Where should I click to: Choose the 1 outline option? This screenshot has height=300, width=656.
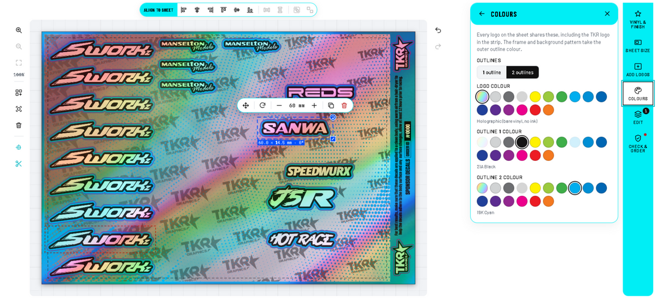(x=491, y=72)
